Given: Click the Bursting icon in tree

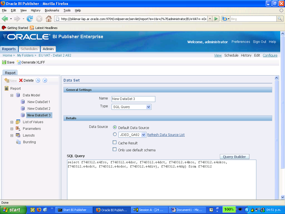Looking at the screenshot, I should click(x=18, y=142).
